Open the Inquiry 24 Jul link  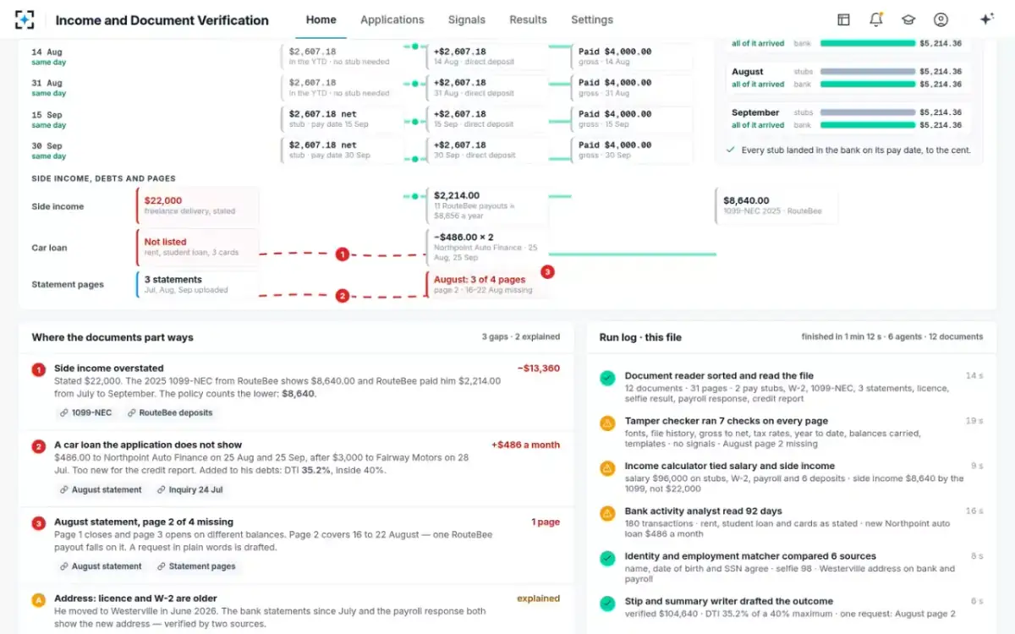pyautogui.click(x=190, y=489)
